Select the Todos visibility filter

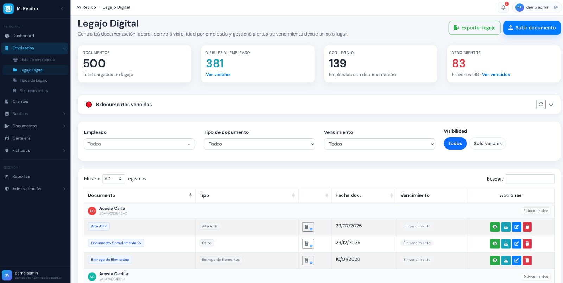(455, 143)
